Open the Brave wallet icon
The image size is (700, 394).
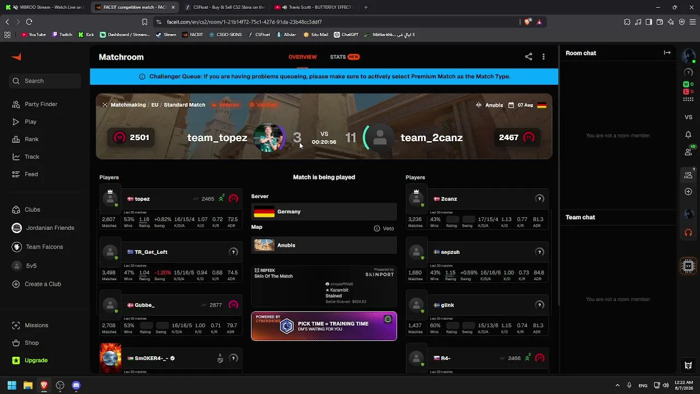660,22
